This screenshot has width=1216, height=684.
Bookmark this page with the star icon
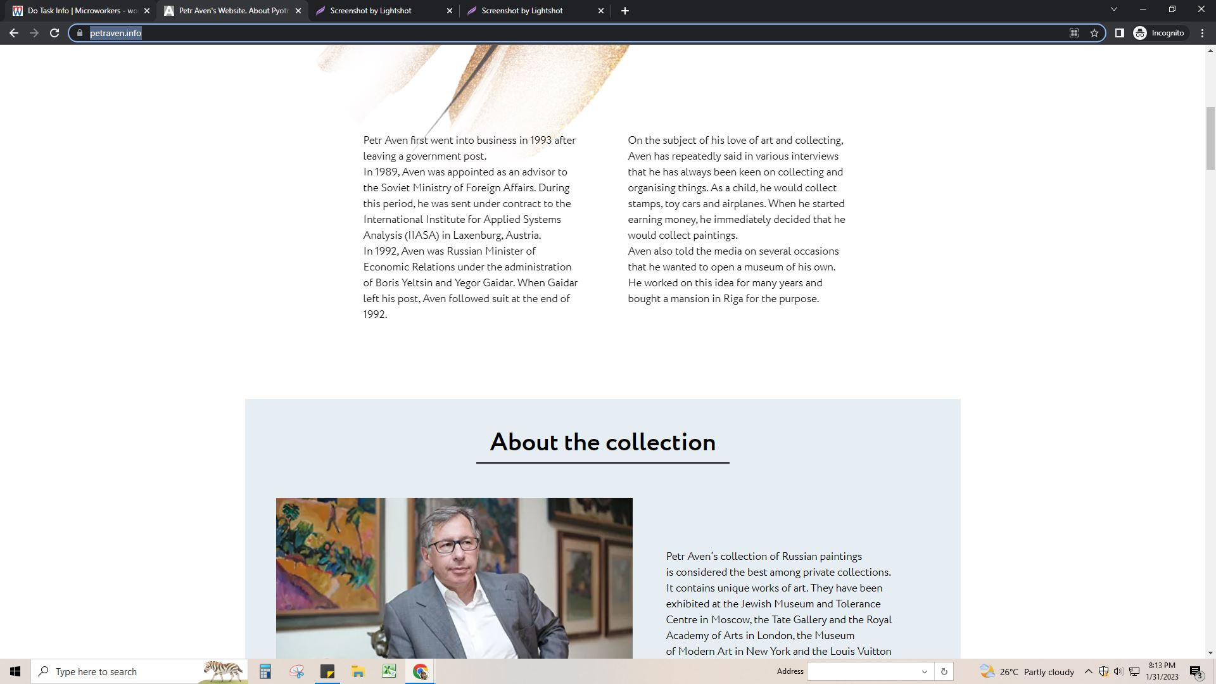[1094, 33]
